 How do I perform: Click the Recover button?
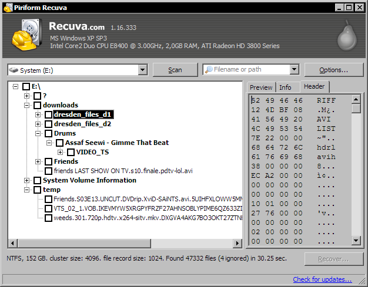[333, 259]
